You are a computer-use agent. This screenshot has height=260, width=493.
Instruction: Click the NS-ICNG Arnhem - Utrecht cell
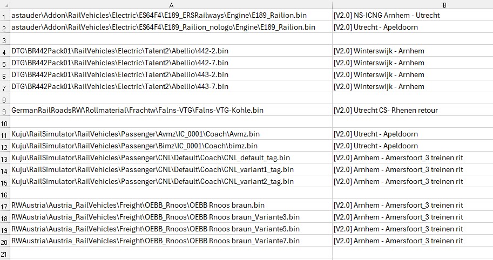[x=413, y=15]
